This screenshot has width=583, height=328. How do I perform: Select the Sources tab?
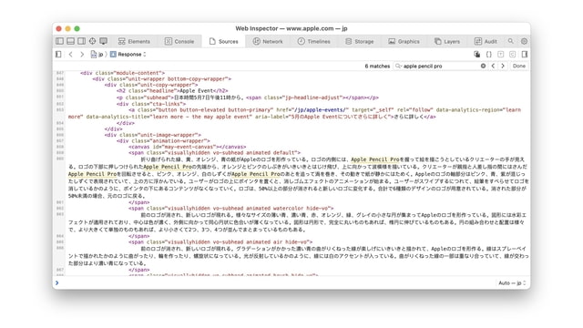(x=223, y=41)
